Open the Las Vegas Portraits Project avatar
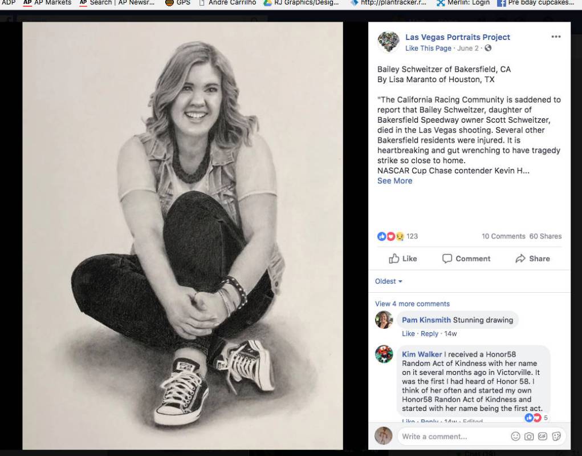582x456 pixels. pyautogui.click(x=388, y=42)
